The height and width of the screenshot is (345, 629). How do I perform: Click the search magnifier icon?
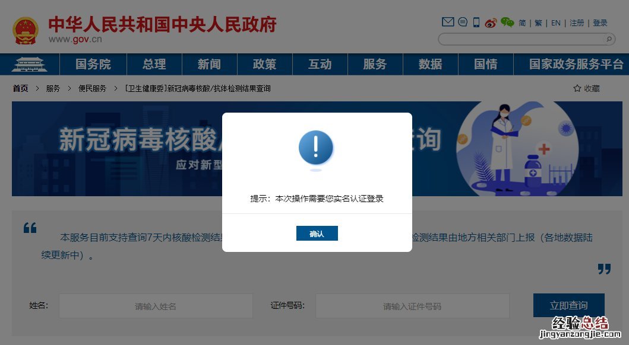tap(609, 39)
